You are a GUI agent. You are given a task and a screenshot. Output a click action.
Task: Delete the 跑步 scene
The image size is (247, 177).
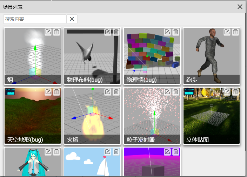(x=235, y=32)
